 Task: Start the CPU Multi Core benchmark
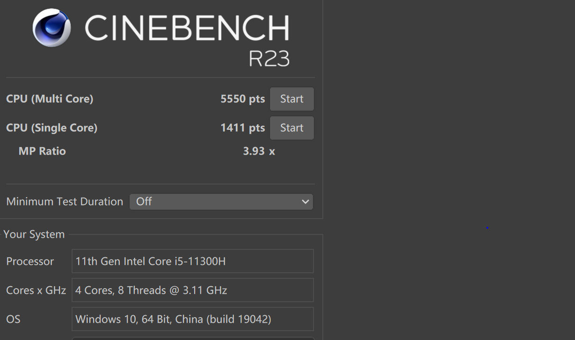pos(291,99)
